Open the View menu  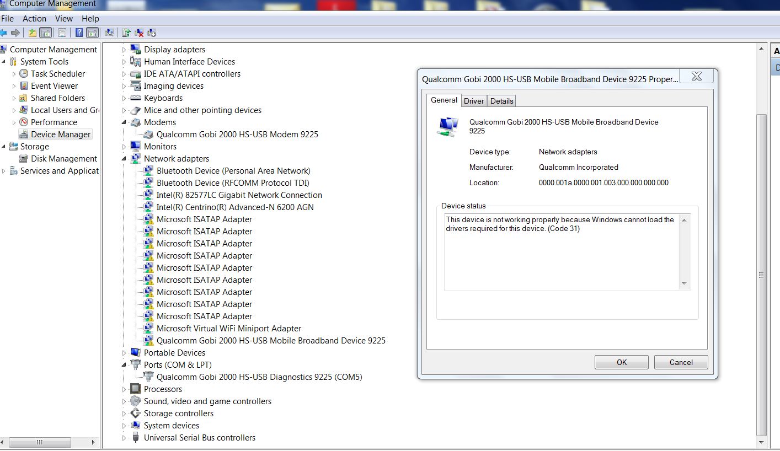pyautogui.click(x=64, y=18)
